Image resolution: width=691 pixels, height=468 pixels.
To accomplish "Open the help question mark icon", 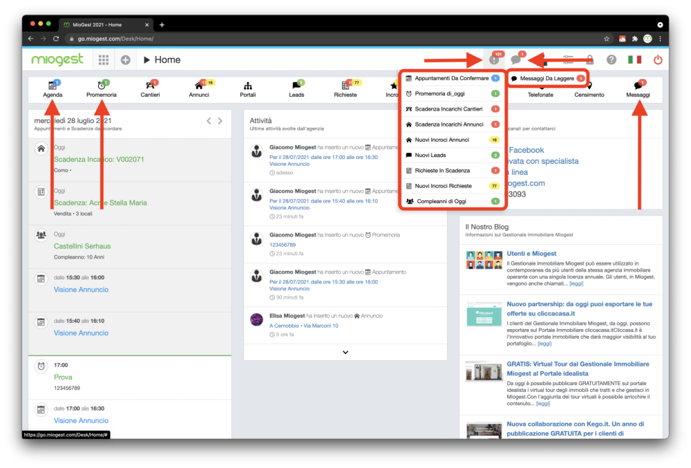I will [612, 59].
